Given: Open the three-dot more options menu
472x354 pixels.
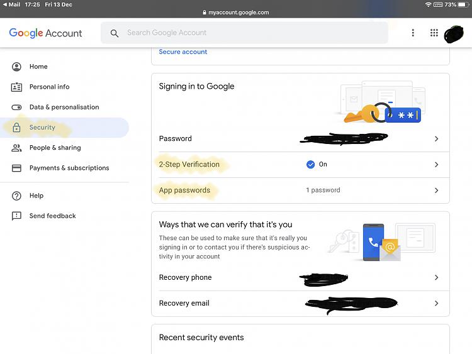Looking at the screenshot, I should pyautogui.click(x=413, y=33).
